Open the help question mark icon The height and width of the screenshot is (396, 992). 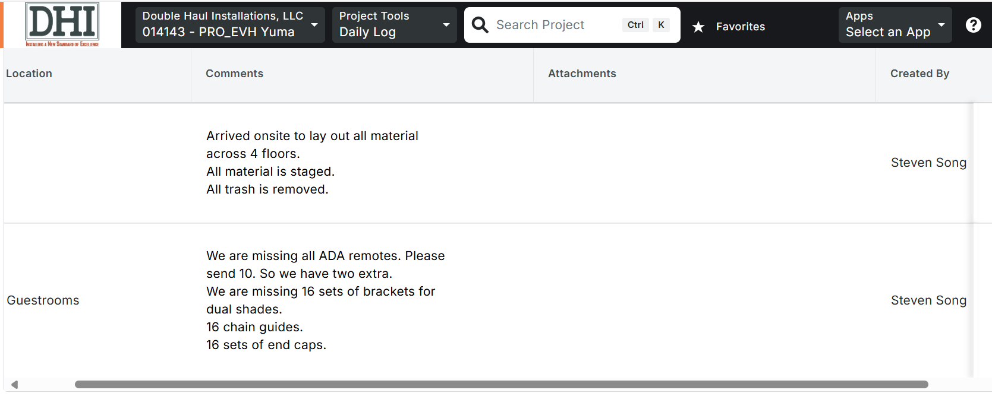(973, 25)
